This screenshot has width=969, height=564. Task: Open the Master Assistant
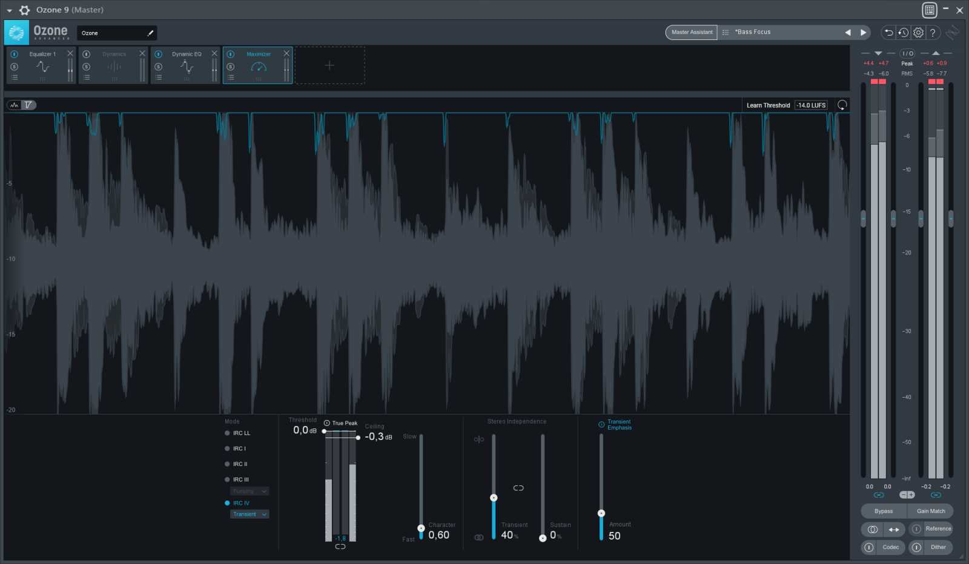[x=692, y=32]
